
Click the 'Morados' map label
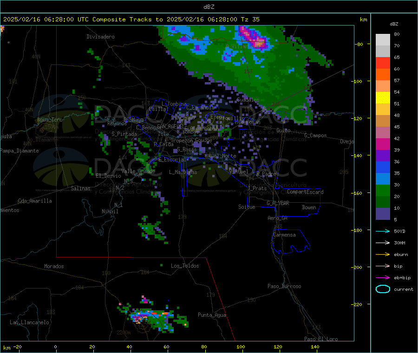point(54,266)
